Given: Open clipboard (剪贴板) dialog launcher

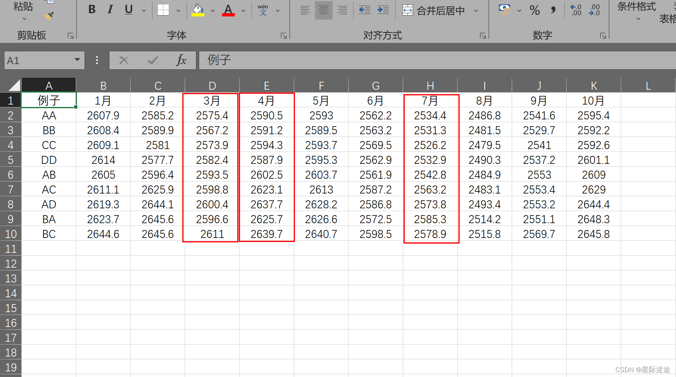Looking at the screenshot, I should [x=71, y=36].
